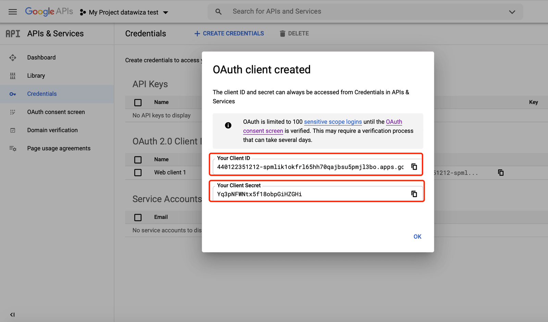
Task: Click the API logo icon in sidebar header
Action: click(13, 34)
